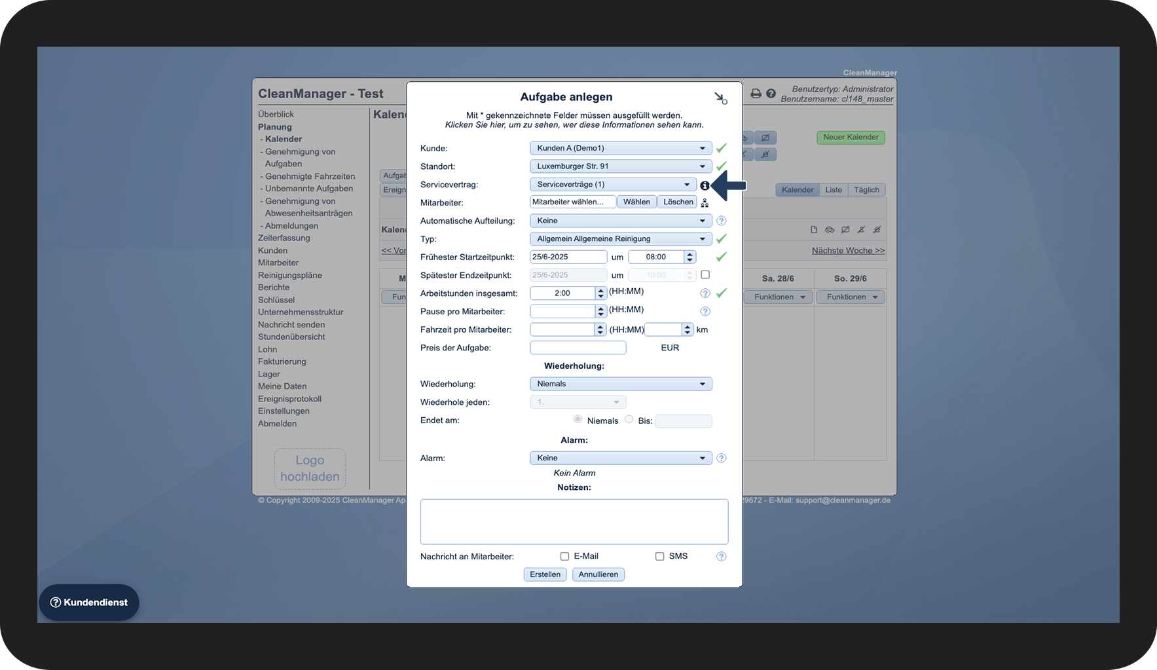Image resolution: width=1157 pixels, height=670 pixels.
Task: Open the Standort dropdown
Action: pyautogui.click(x=621, y=166)
